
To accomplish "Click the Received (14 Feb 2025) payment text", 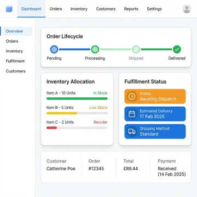I will click(172, 171).
